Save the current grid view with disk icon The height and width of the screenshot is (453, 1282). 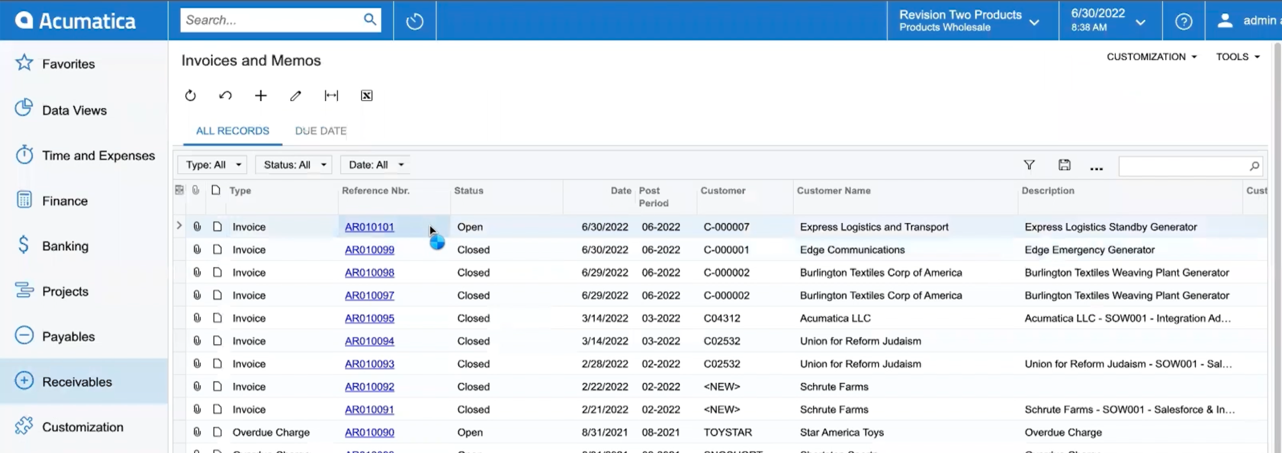click(x=1064, y=165)
